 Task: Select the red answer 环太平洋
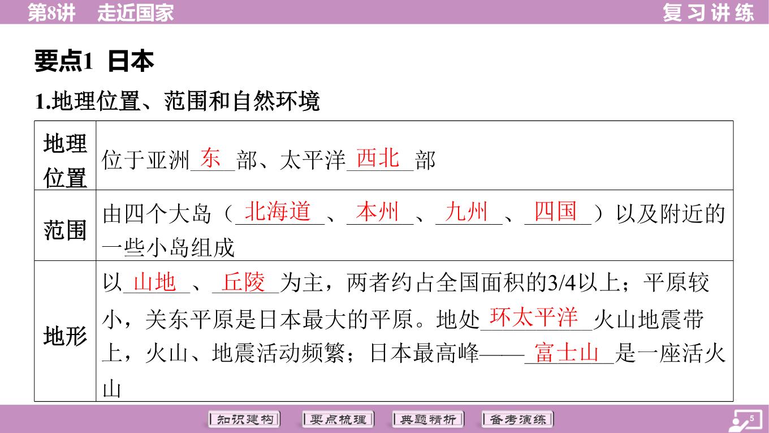(534, 318)
